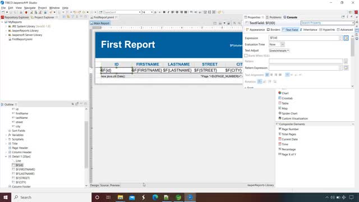Open File Explorer from the taskbar
Image resolution: width=359 pixels, height=202 pixels.
(120, 197)
